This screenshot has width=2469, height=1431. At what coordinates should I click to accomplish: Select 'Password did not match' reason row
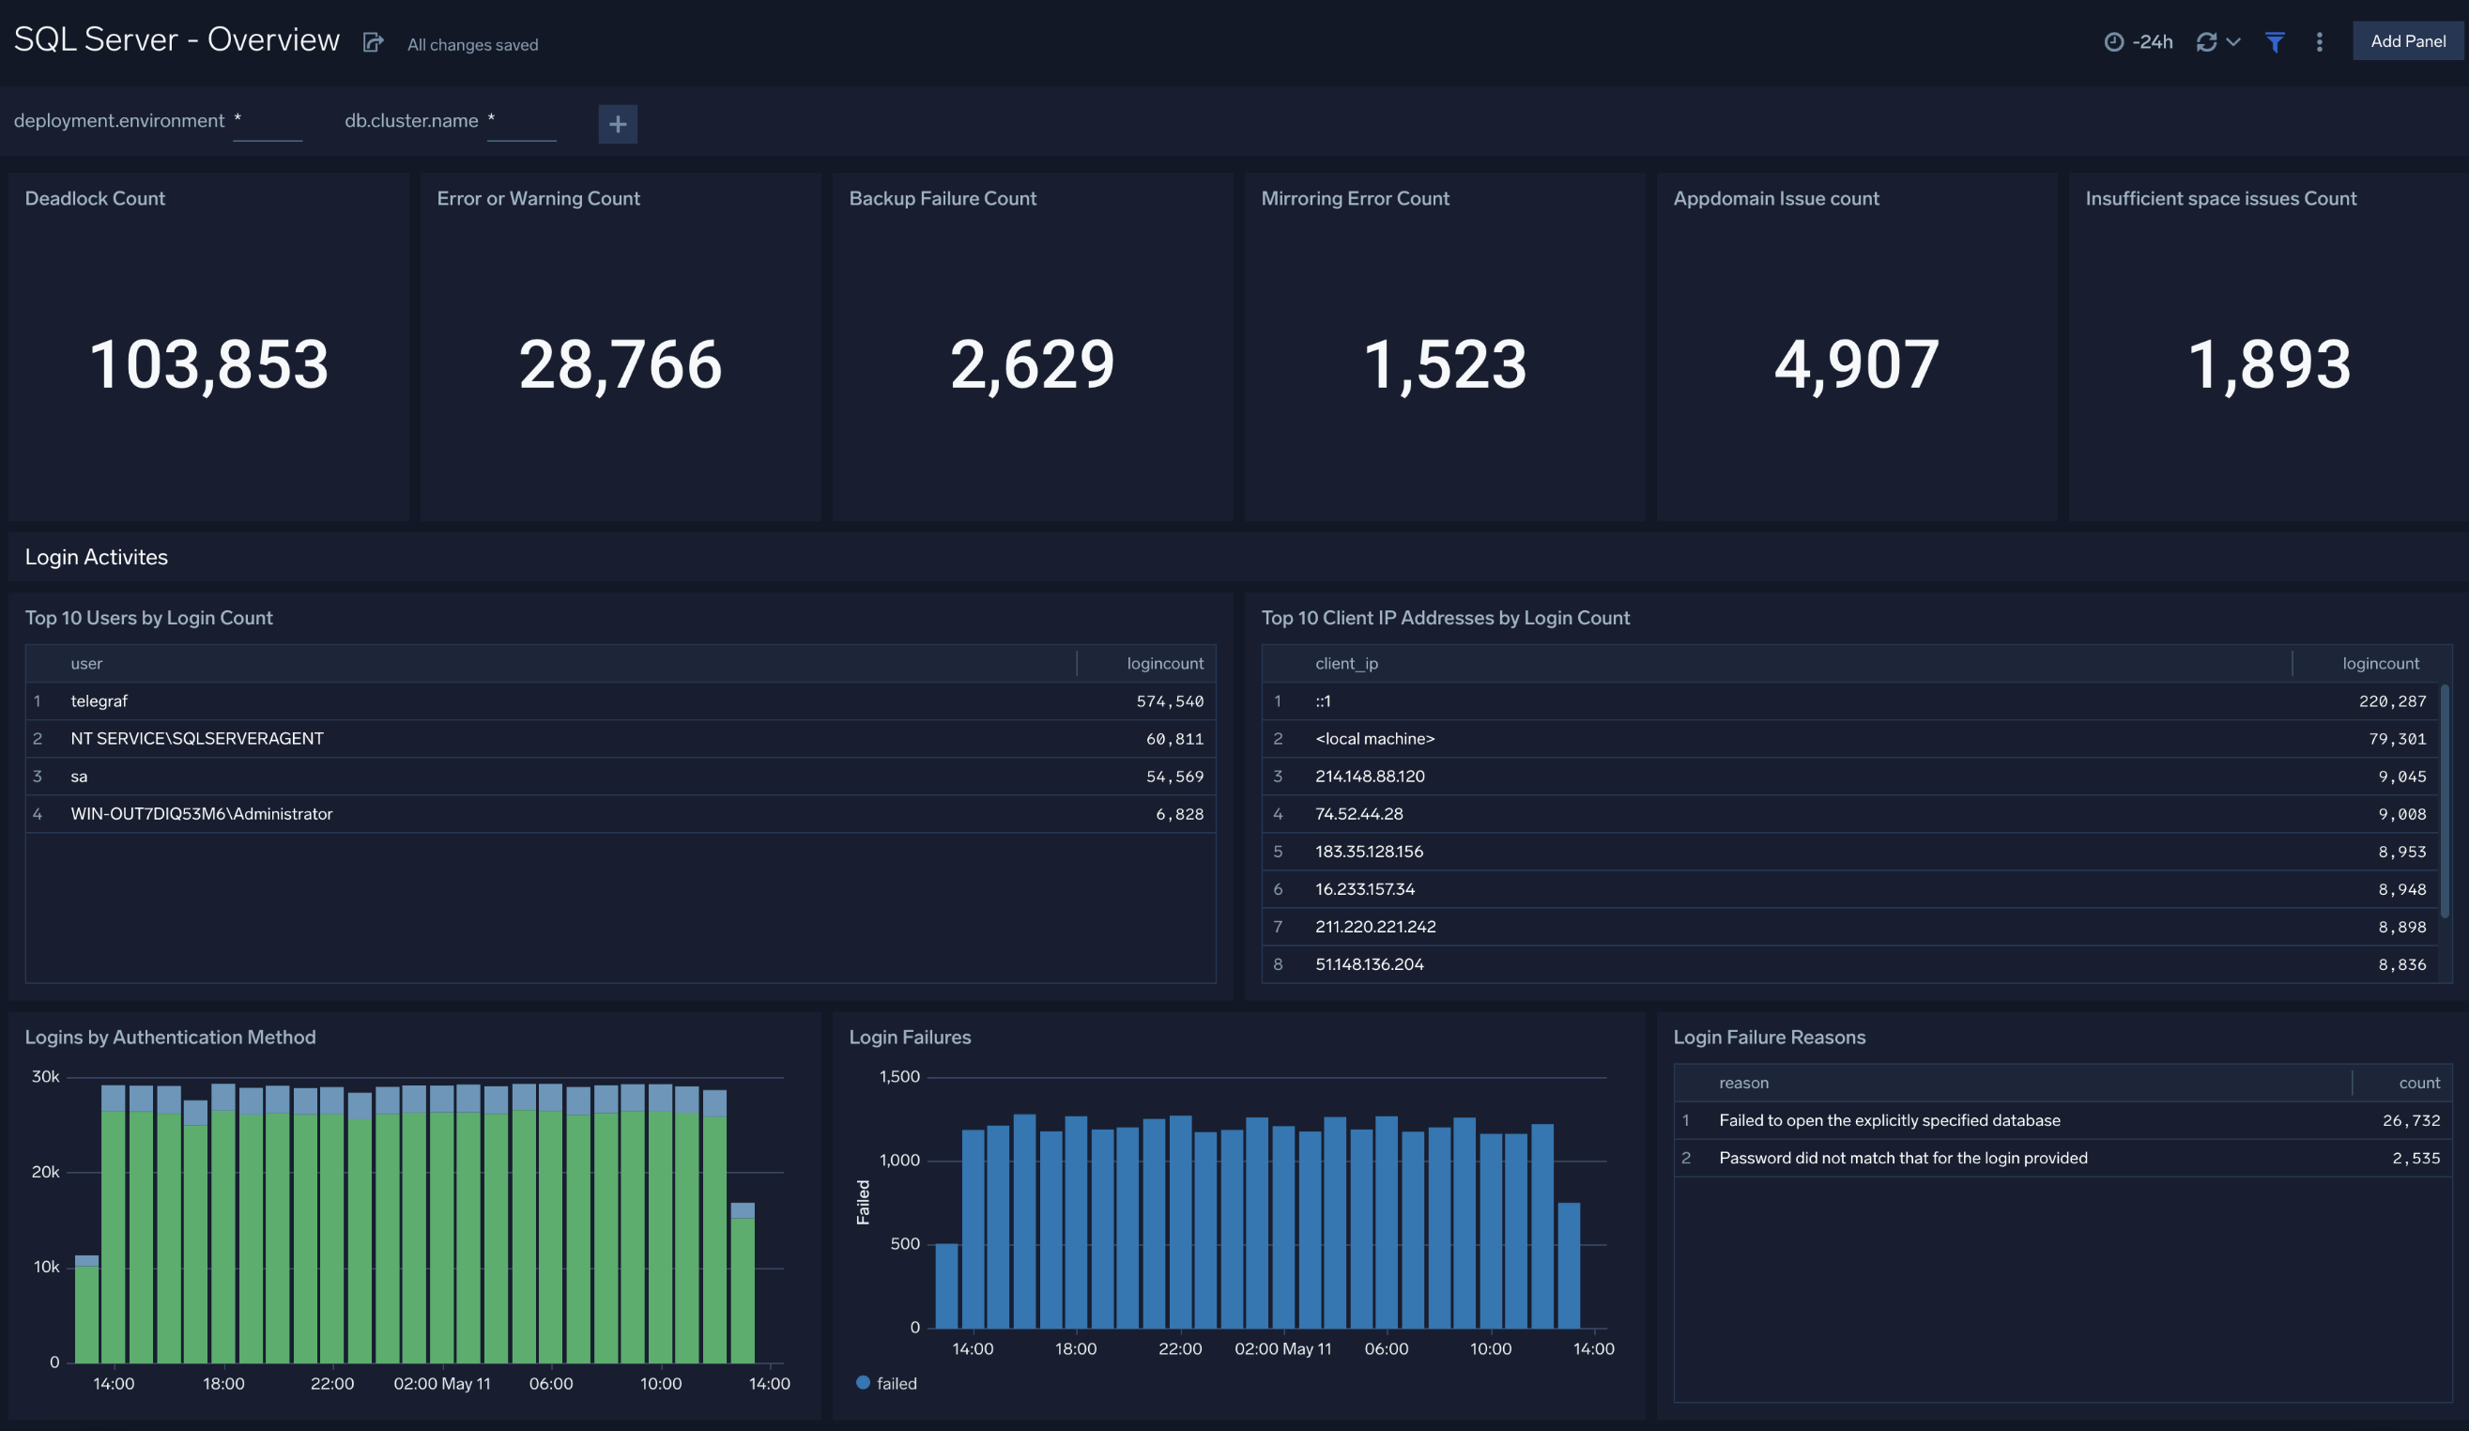[2063, 1158]
